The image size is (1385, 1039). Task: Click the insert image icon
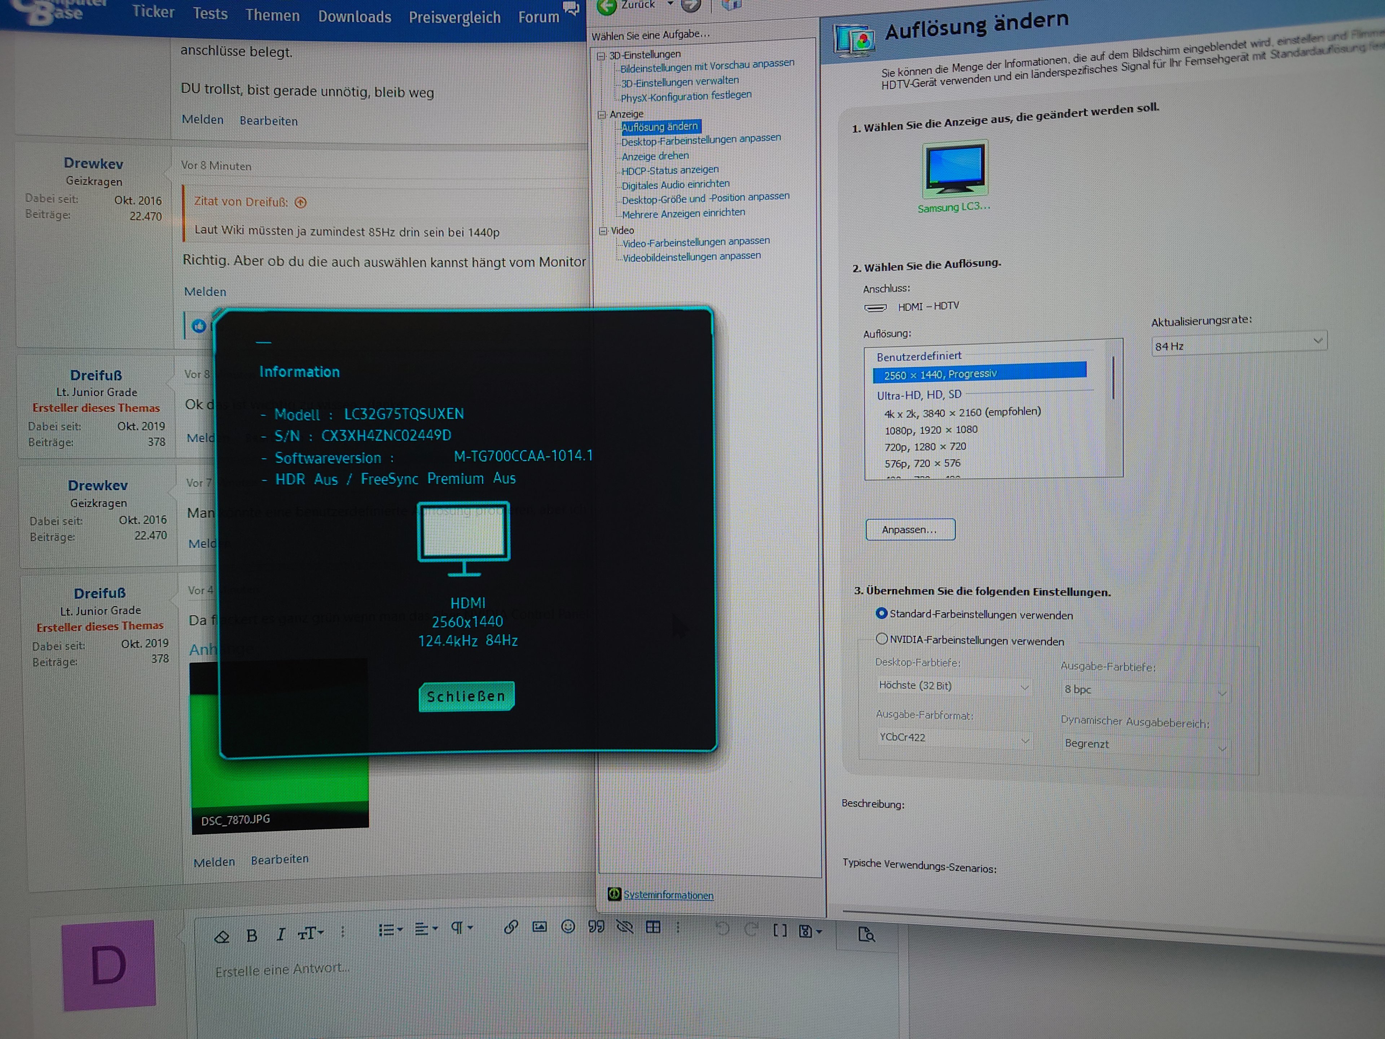click(x=539, y=927)
